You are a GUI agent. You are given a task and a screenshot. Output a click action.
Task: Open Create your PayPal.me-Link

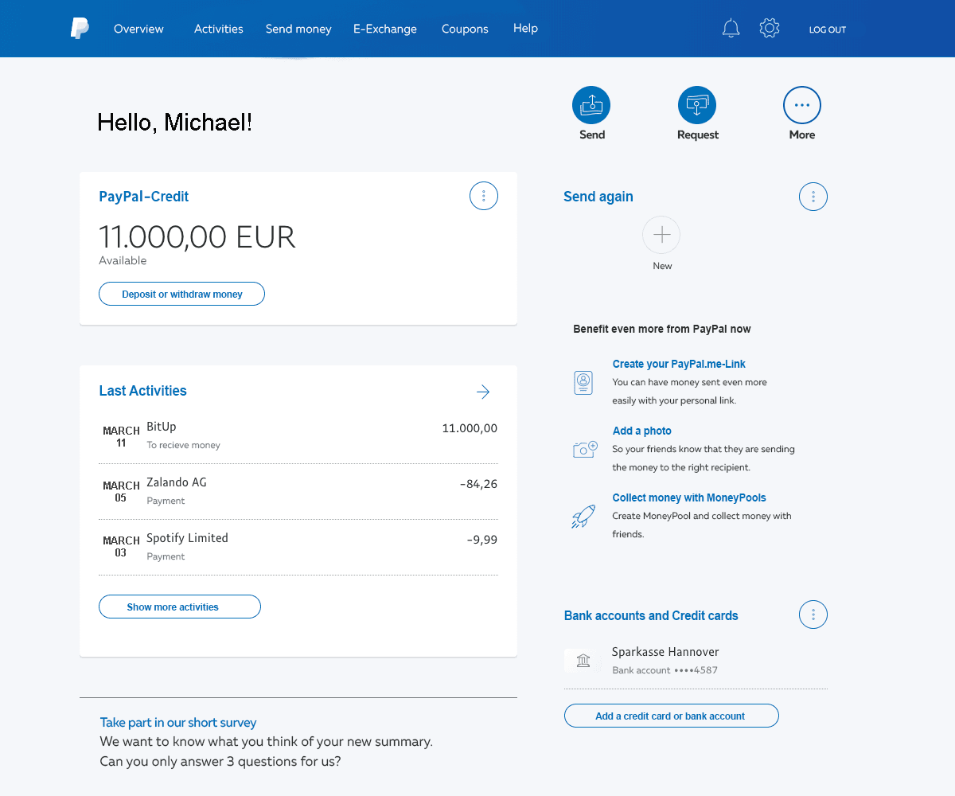point(679,364)
